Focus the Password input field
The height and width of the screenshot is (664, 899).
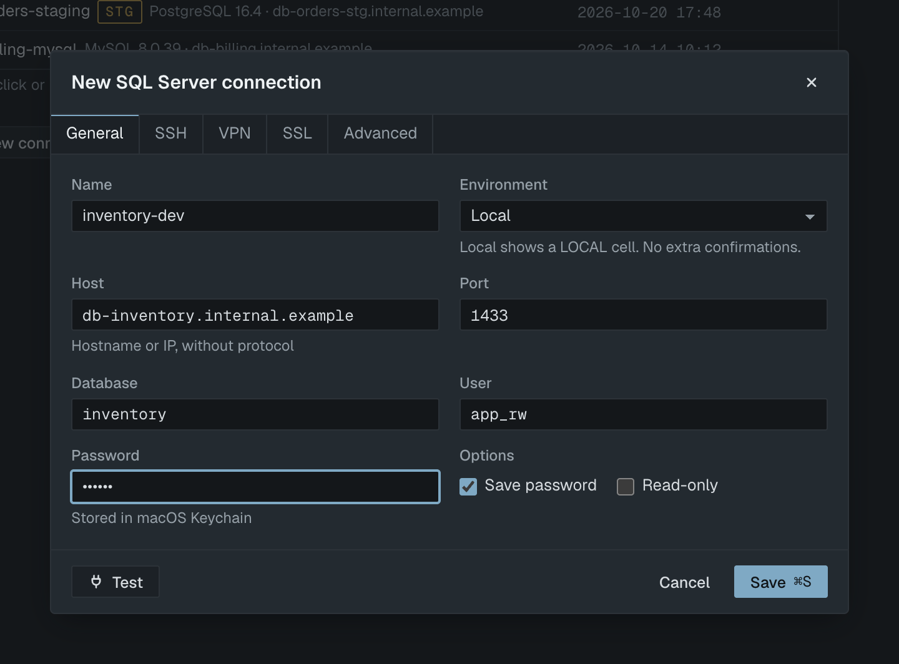(255, 487)
